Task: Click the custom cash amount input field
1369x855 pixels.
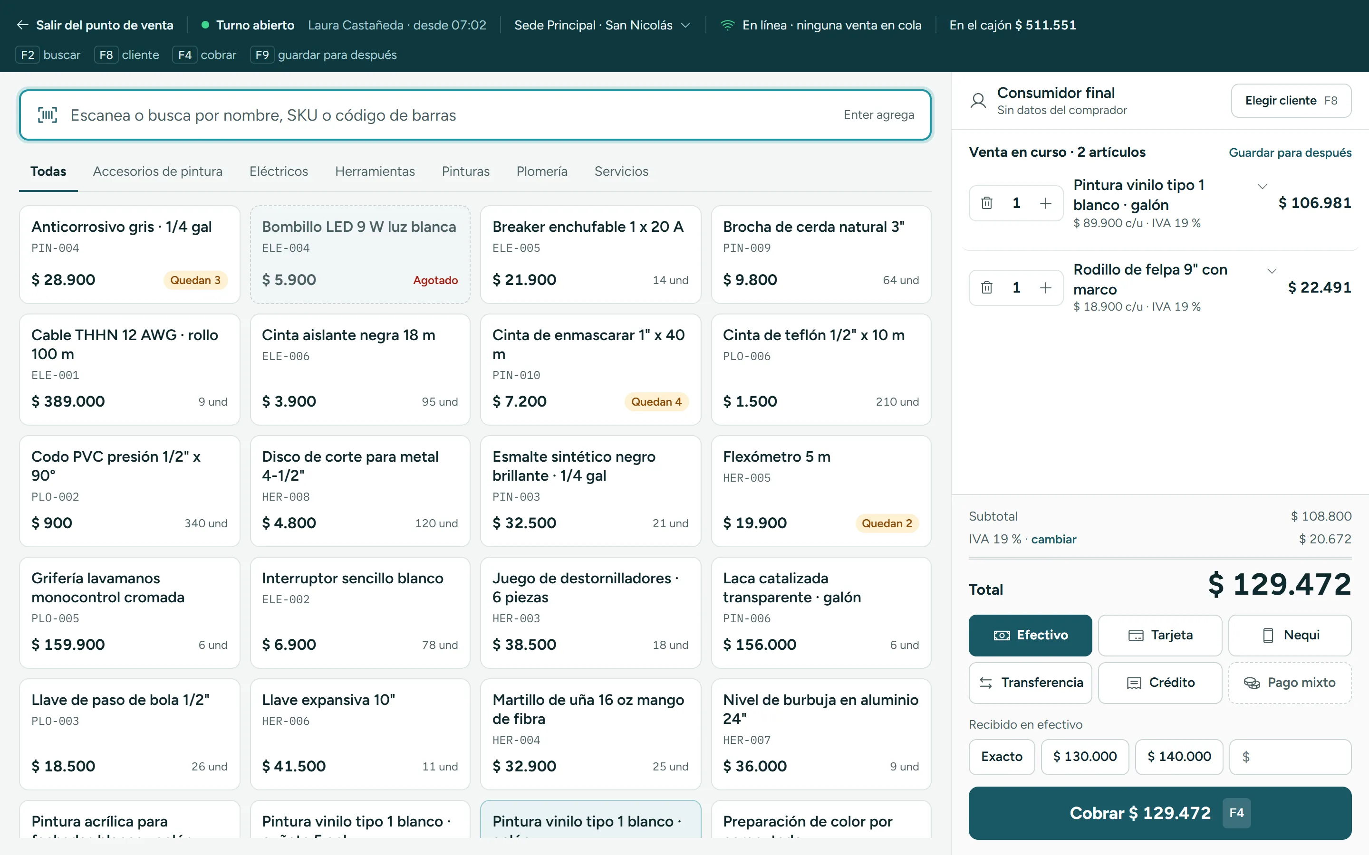Action: point(1291,757)
